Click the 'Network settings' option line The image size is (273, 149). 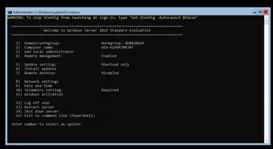click(x=37, y=81)
